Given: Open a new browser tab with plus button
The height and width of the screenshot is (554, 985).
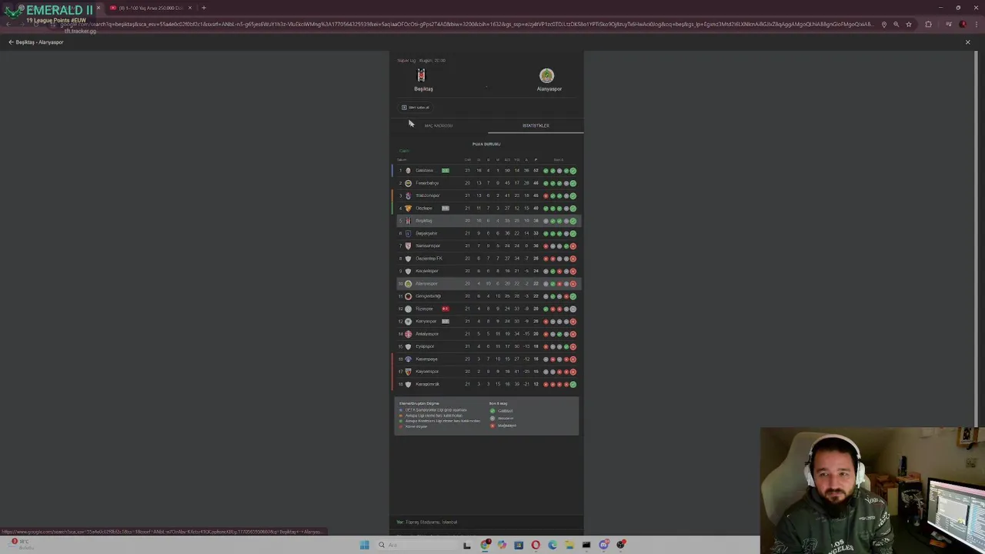Looking at the screenshot, I should point(203,8).
